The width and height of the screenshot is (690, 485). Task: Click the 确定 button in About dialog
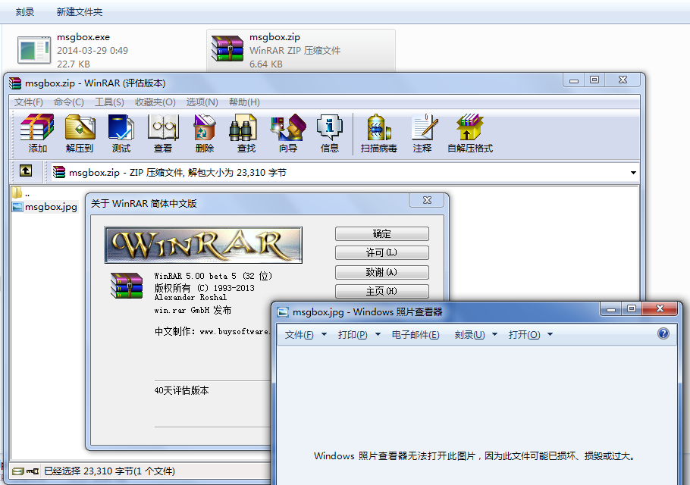[382, 233]
